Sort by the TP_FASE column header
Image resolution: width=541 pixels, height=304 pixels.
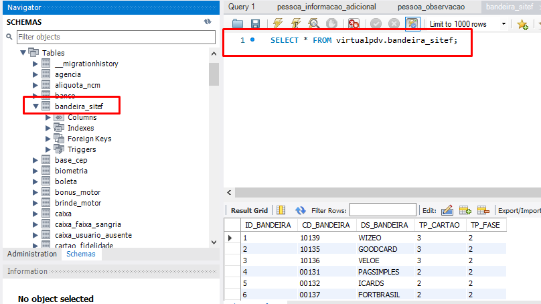tap(485, 226)
